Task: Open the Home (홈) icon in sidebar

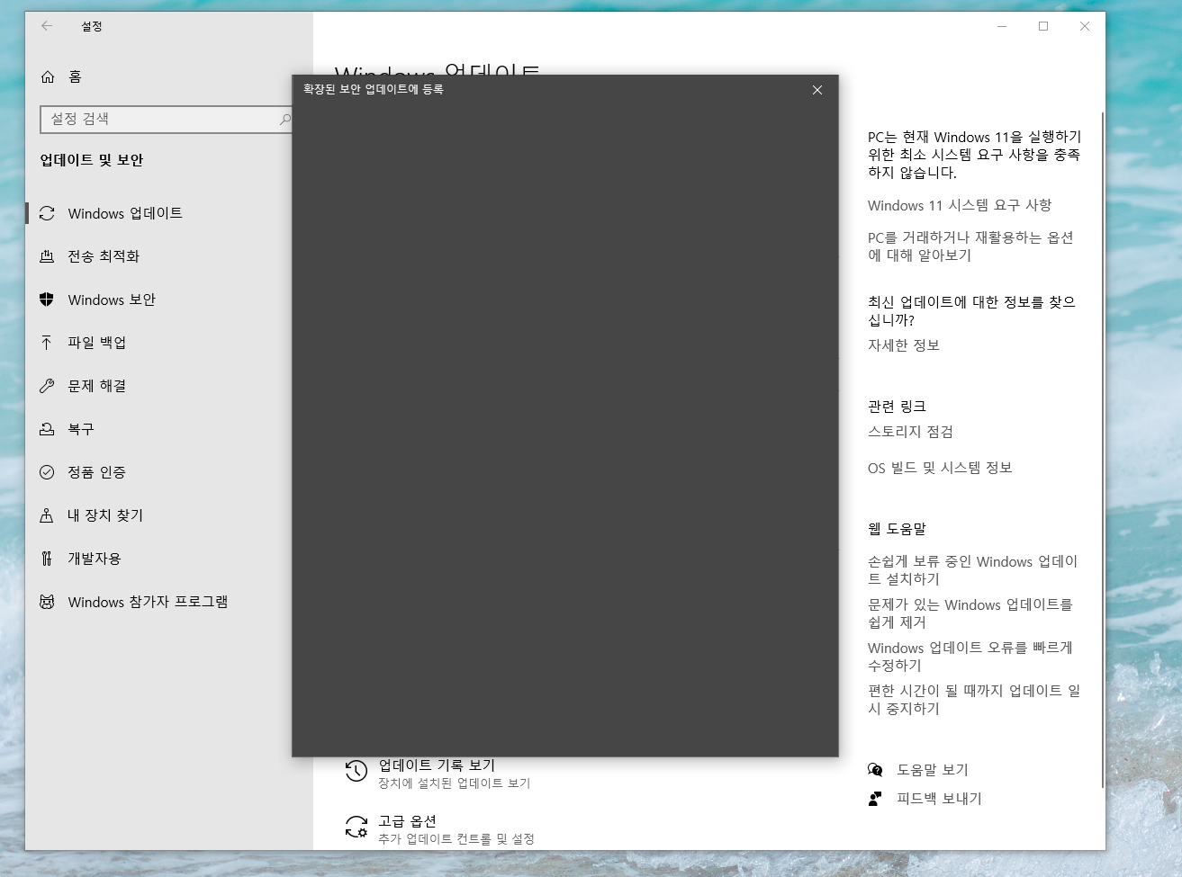Action: click(48, 77)
